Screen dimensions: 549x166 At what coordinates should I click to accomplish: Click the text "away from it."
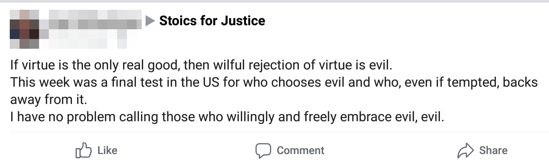[x=49, y=100]
